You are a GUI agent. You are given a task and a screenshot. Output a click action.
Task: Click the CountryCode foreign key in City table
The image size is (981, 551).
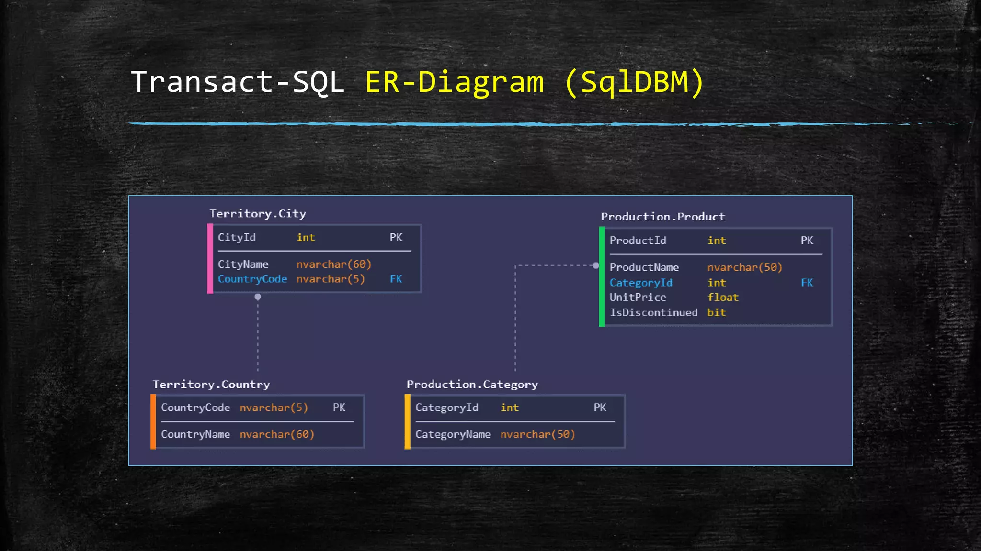pyautogui.click(x=252, y=279)
